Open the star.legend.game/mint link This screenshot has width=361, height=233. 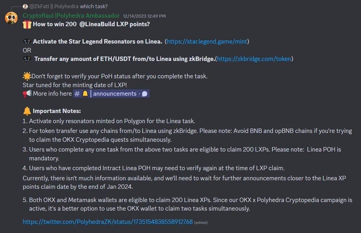point(207,41)
